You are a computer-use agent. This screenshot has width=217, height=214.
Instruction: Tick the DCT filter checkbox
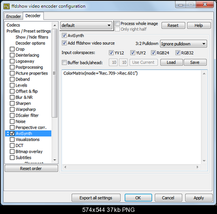click(12, 145)
